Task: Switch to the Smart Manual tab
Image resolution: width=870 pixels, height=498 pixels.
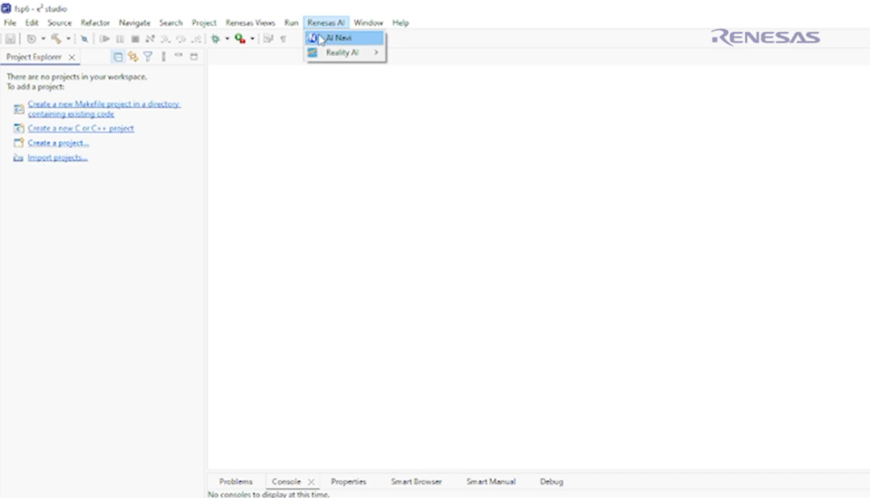Action: click(x=491, y=482)
